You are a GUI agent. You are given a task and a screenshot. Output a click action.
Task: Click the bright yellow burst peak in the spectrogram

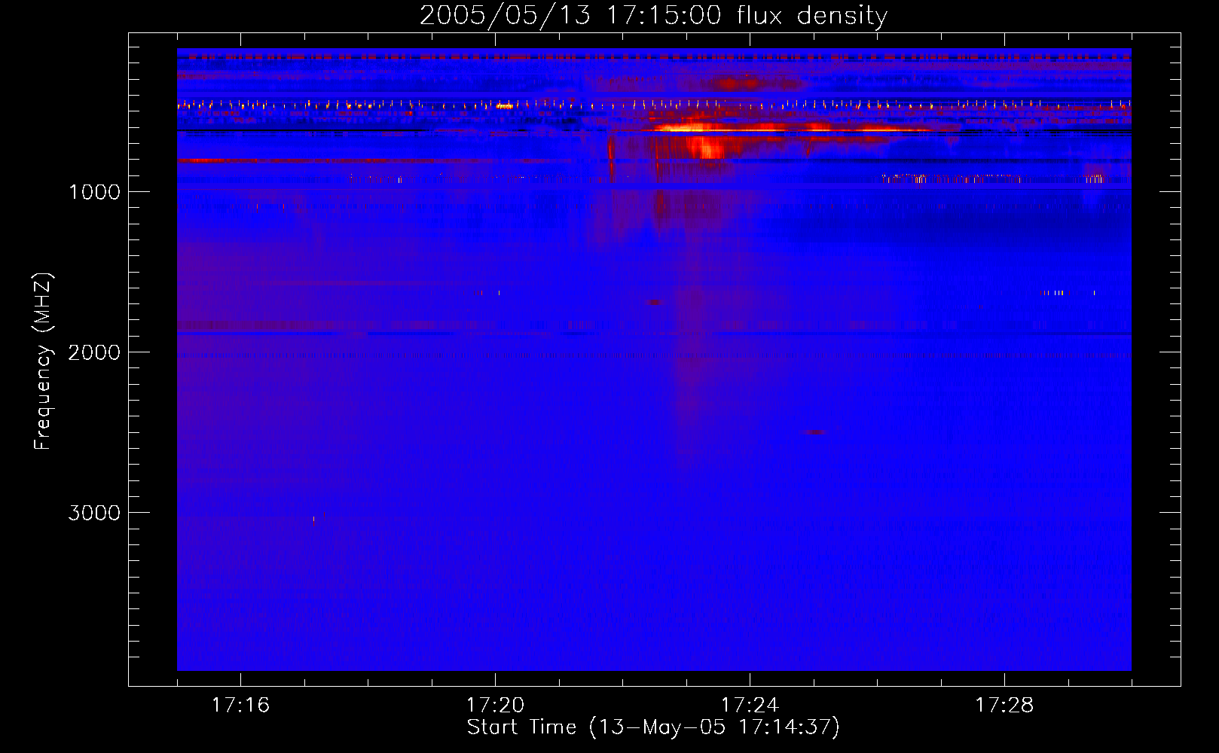682,128
